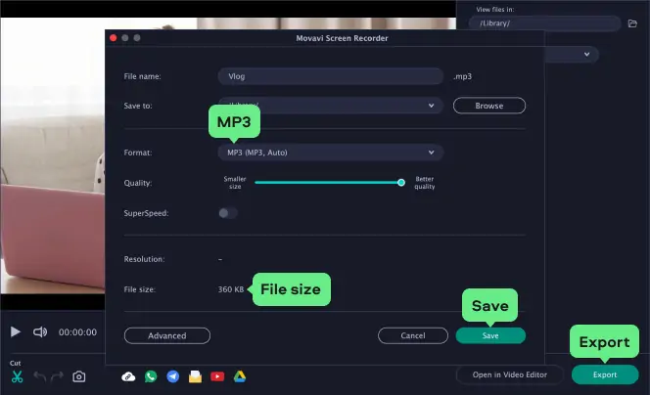Screen dimensions: 650x395
Task: Take a snapshot with the camera icon
Action: click(x=78, y=376)
